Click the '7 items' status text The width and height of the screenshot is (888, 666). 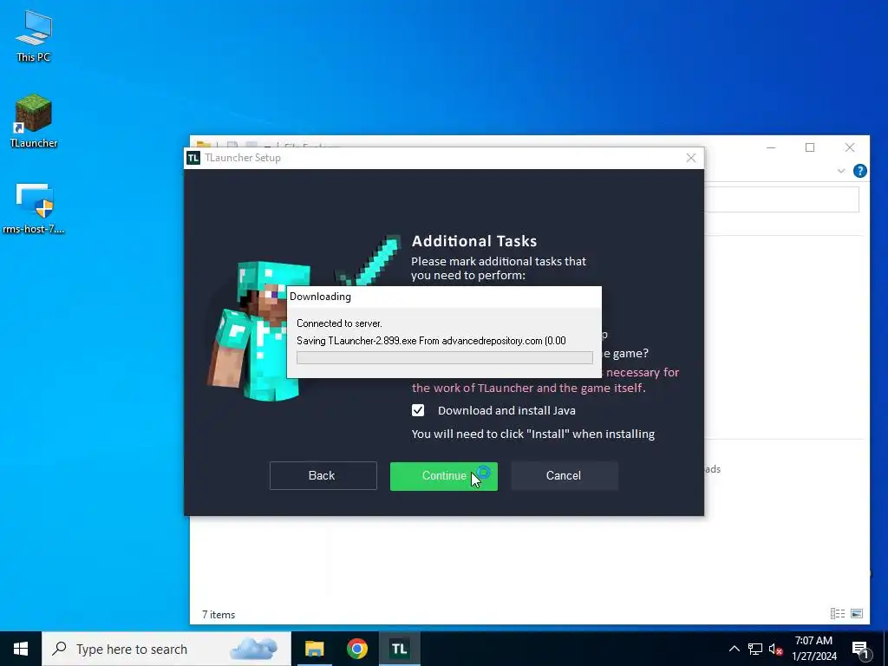(219, 615)
